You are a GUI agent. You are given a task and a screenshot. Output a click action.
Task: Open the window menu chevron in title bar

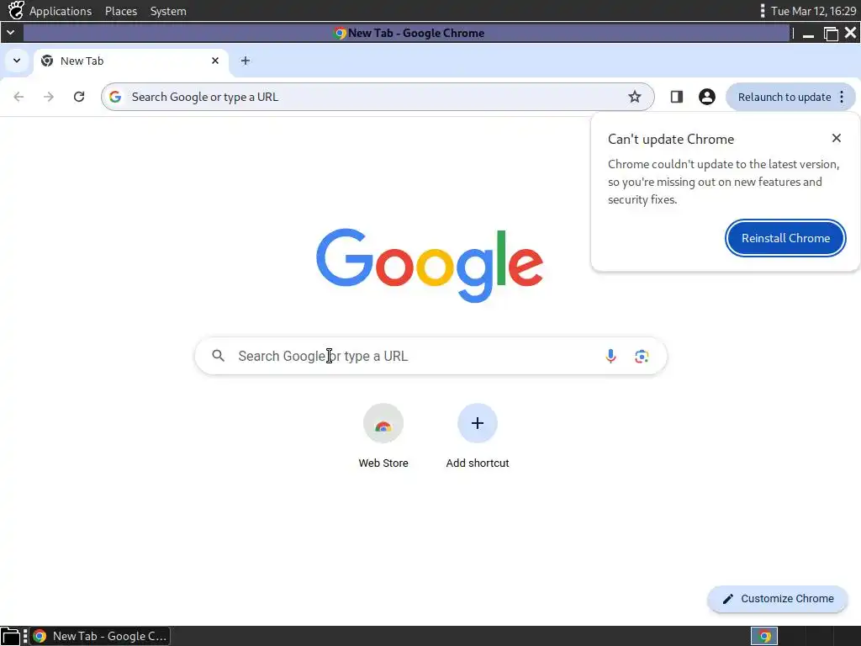10,33
